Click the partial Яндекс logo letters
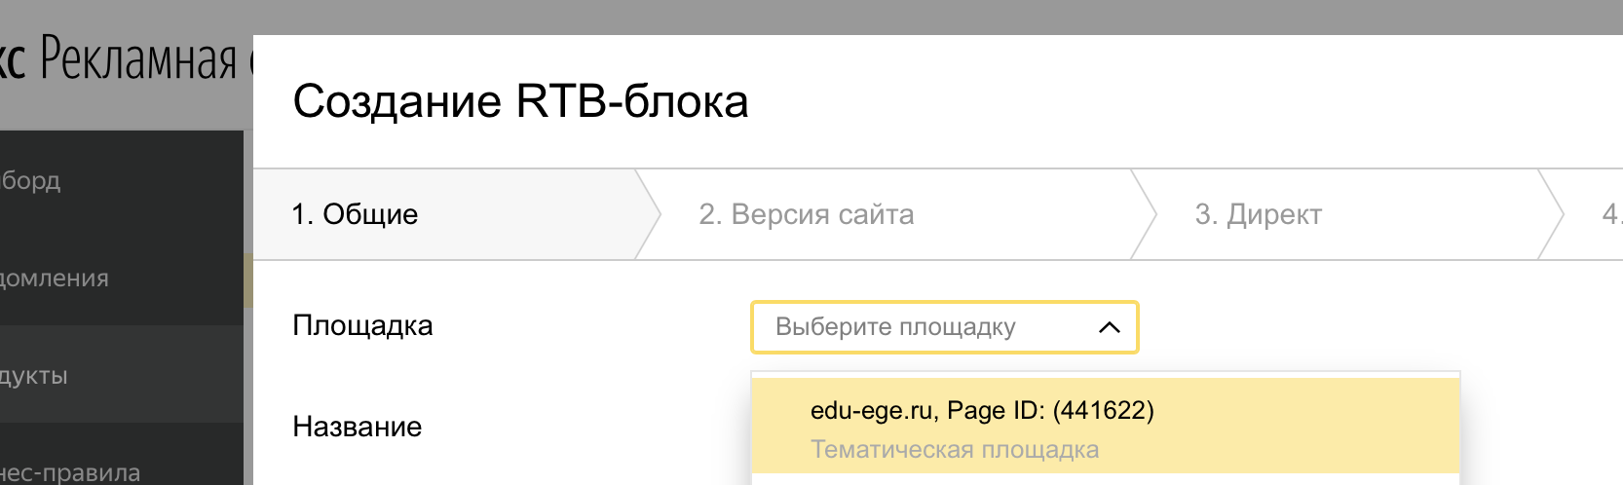The height and width of the screenshot is (485, 1623). point(13,60)
